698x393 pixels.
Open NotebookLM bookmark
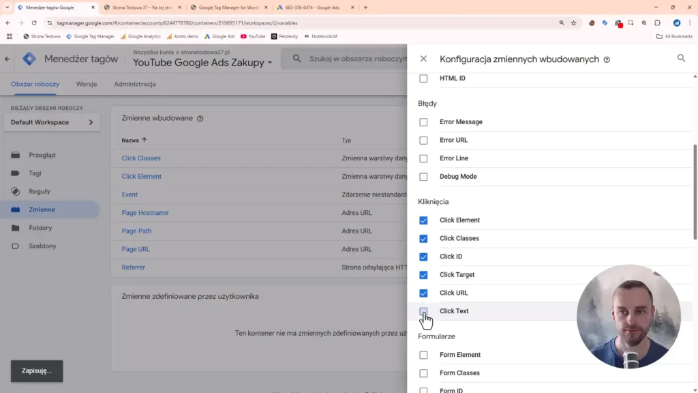(x=320, y=37)
